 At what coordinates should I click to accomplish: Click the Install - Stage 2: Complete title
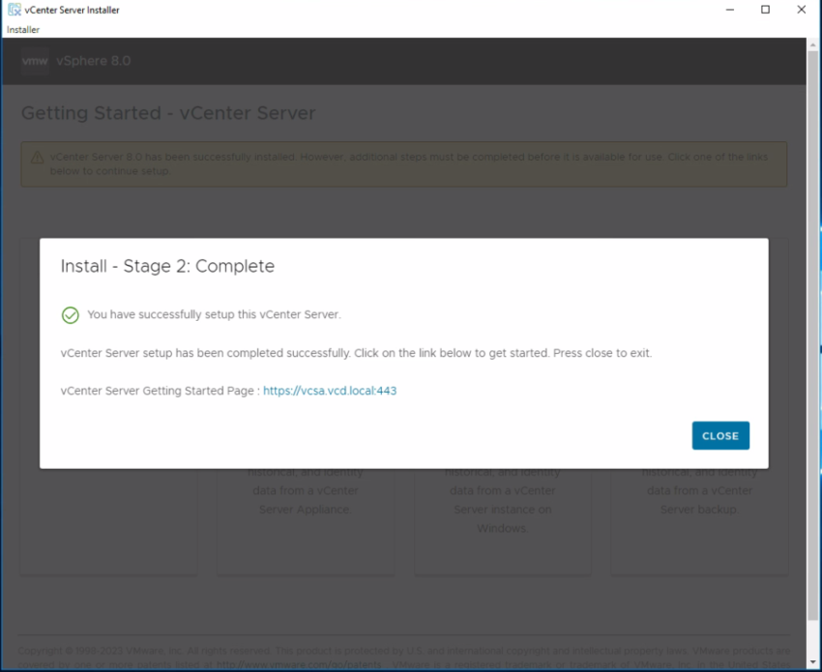pos(165,266)
